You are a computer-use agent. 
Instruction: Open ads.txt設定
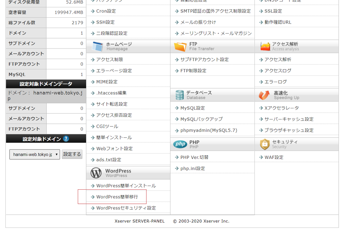(x=109, y=160)
